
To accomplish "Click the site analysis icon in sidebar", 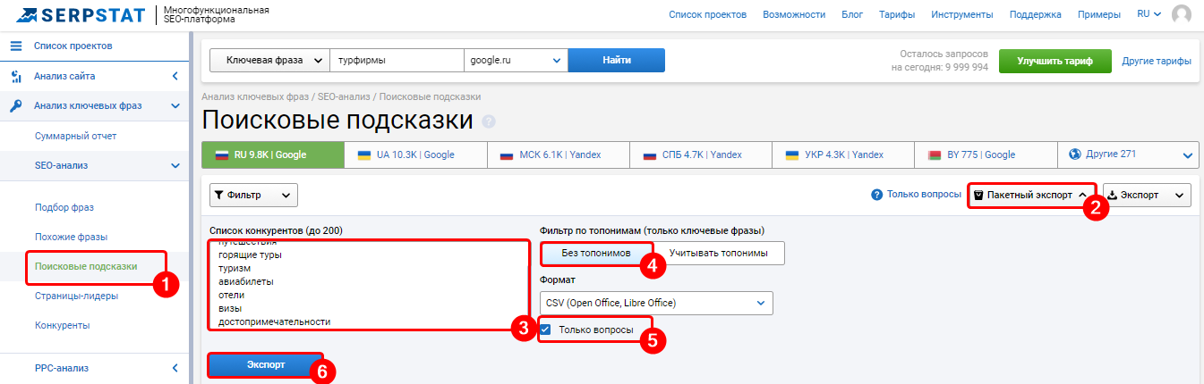I will [16, 76].
